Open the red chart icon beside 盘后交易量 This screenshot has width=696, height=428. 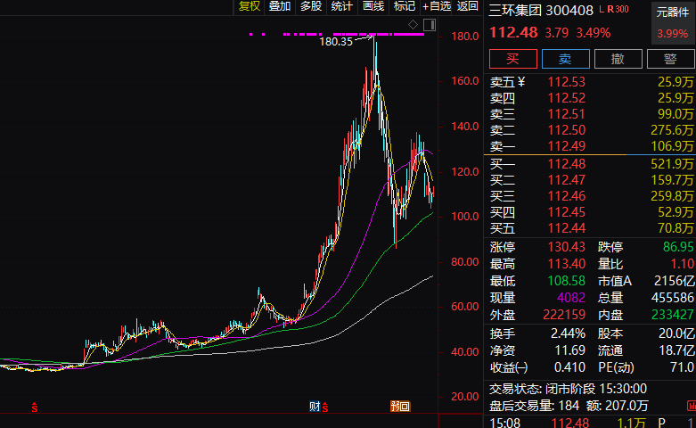(x=691, y=405)
